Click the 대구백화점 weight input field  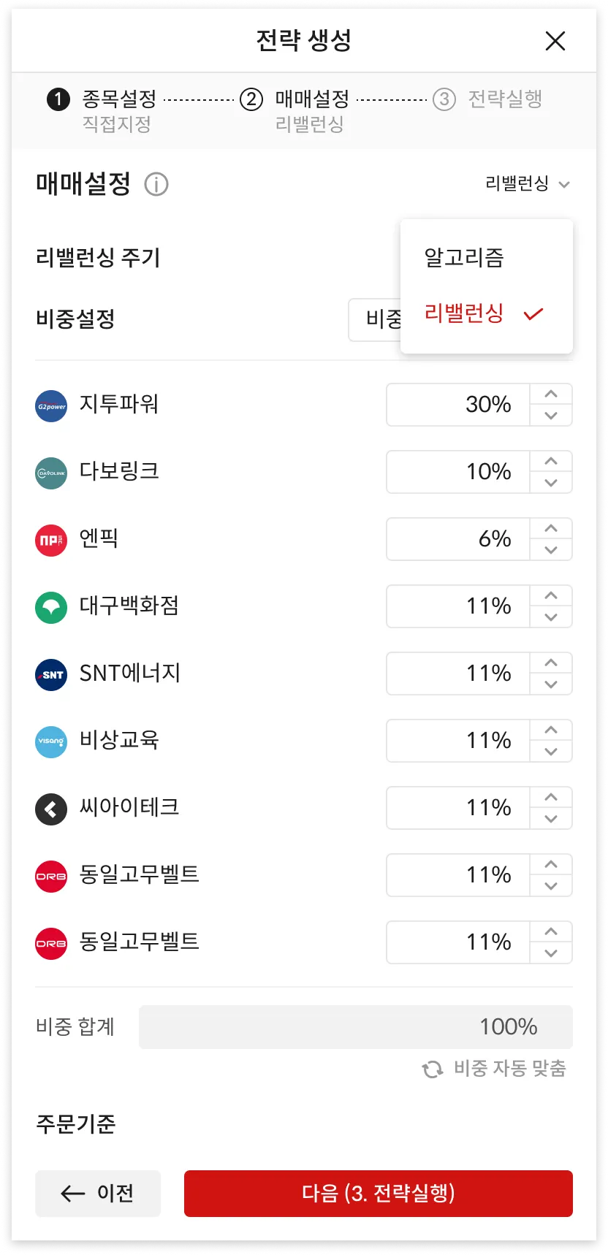pos(458,606)
